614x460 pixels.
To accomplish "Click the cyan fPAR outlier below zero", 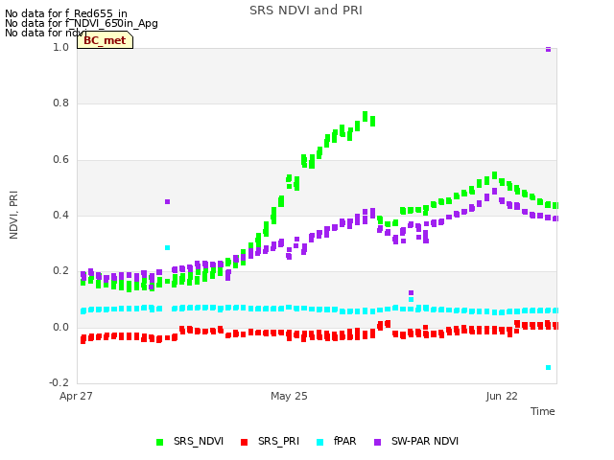I will (x=548, y=367).
